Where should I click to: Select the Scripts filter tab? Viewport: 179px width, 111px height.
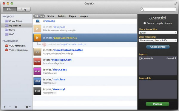click(61, 16)
